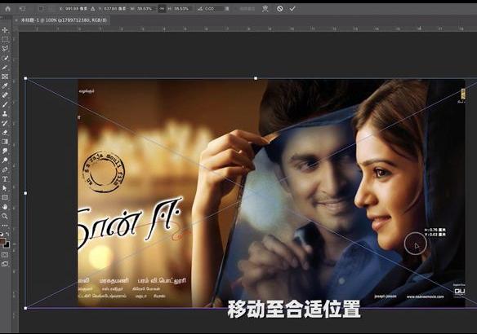Select the Rectangle shape tool
The width and height of the screenshot is (477, 334).
[x=5, y=198]
